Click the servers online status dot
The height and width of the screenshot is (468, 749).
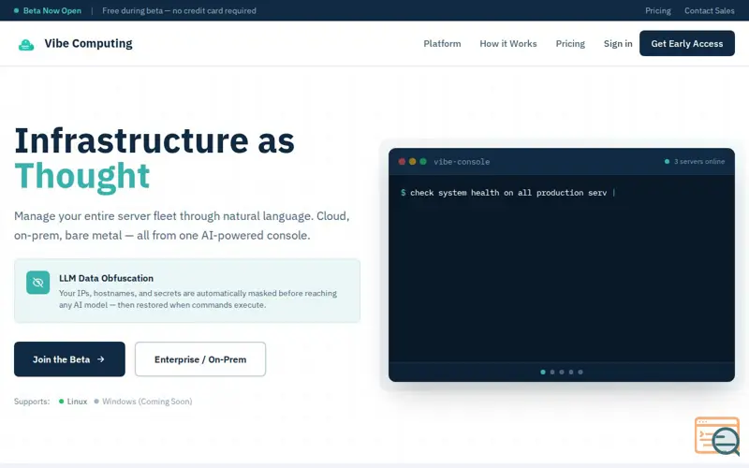667,161
